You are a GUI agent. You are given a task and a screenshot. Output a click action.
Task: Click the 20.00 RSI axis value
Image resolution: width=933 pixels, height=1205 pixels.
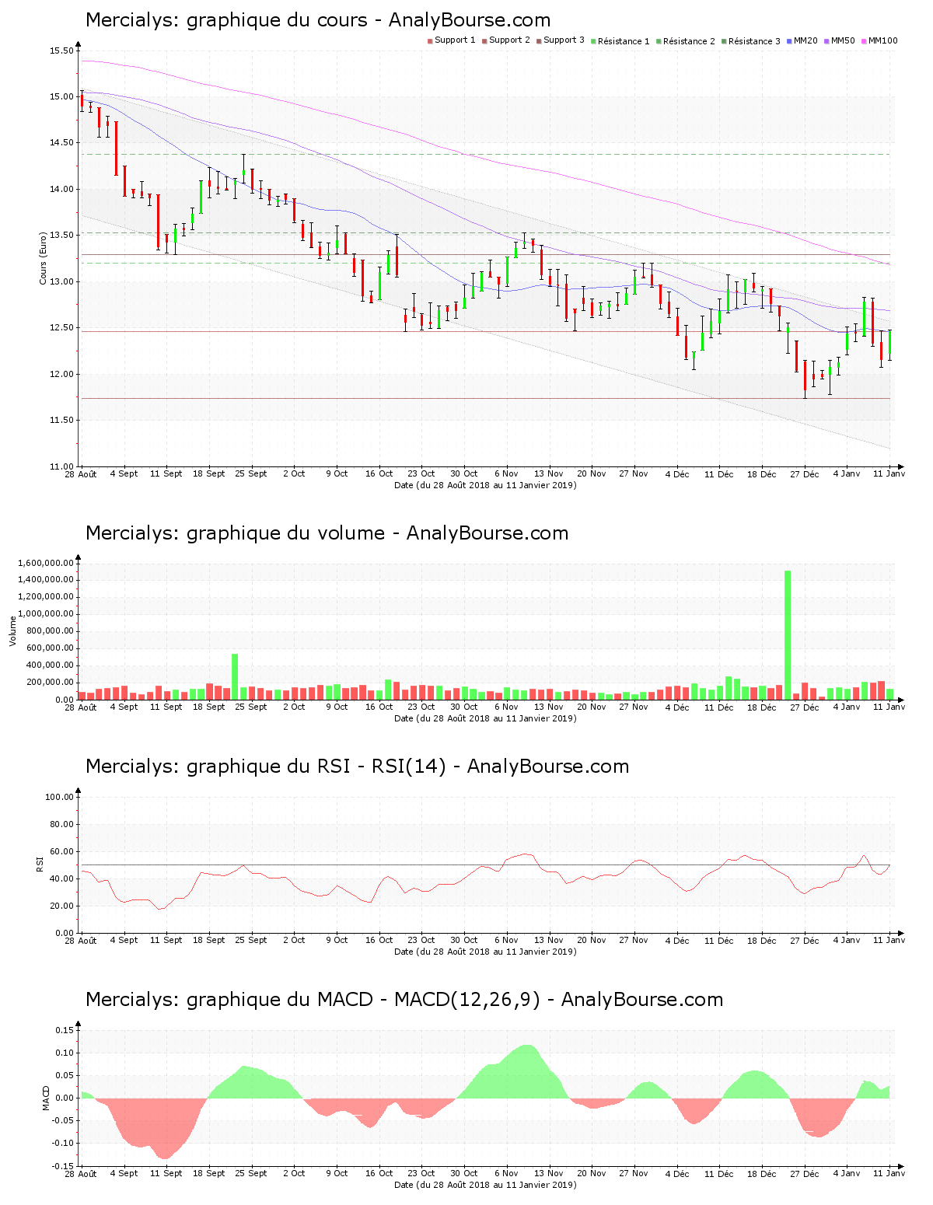(x=61, y=906)
